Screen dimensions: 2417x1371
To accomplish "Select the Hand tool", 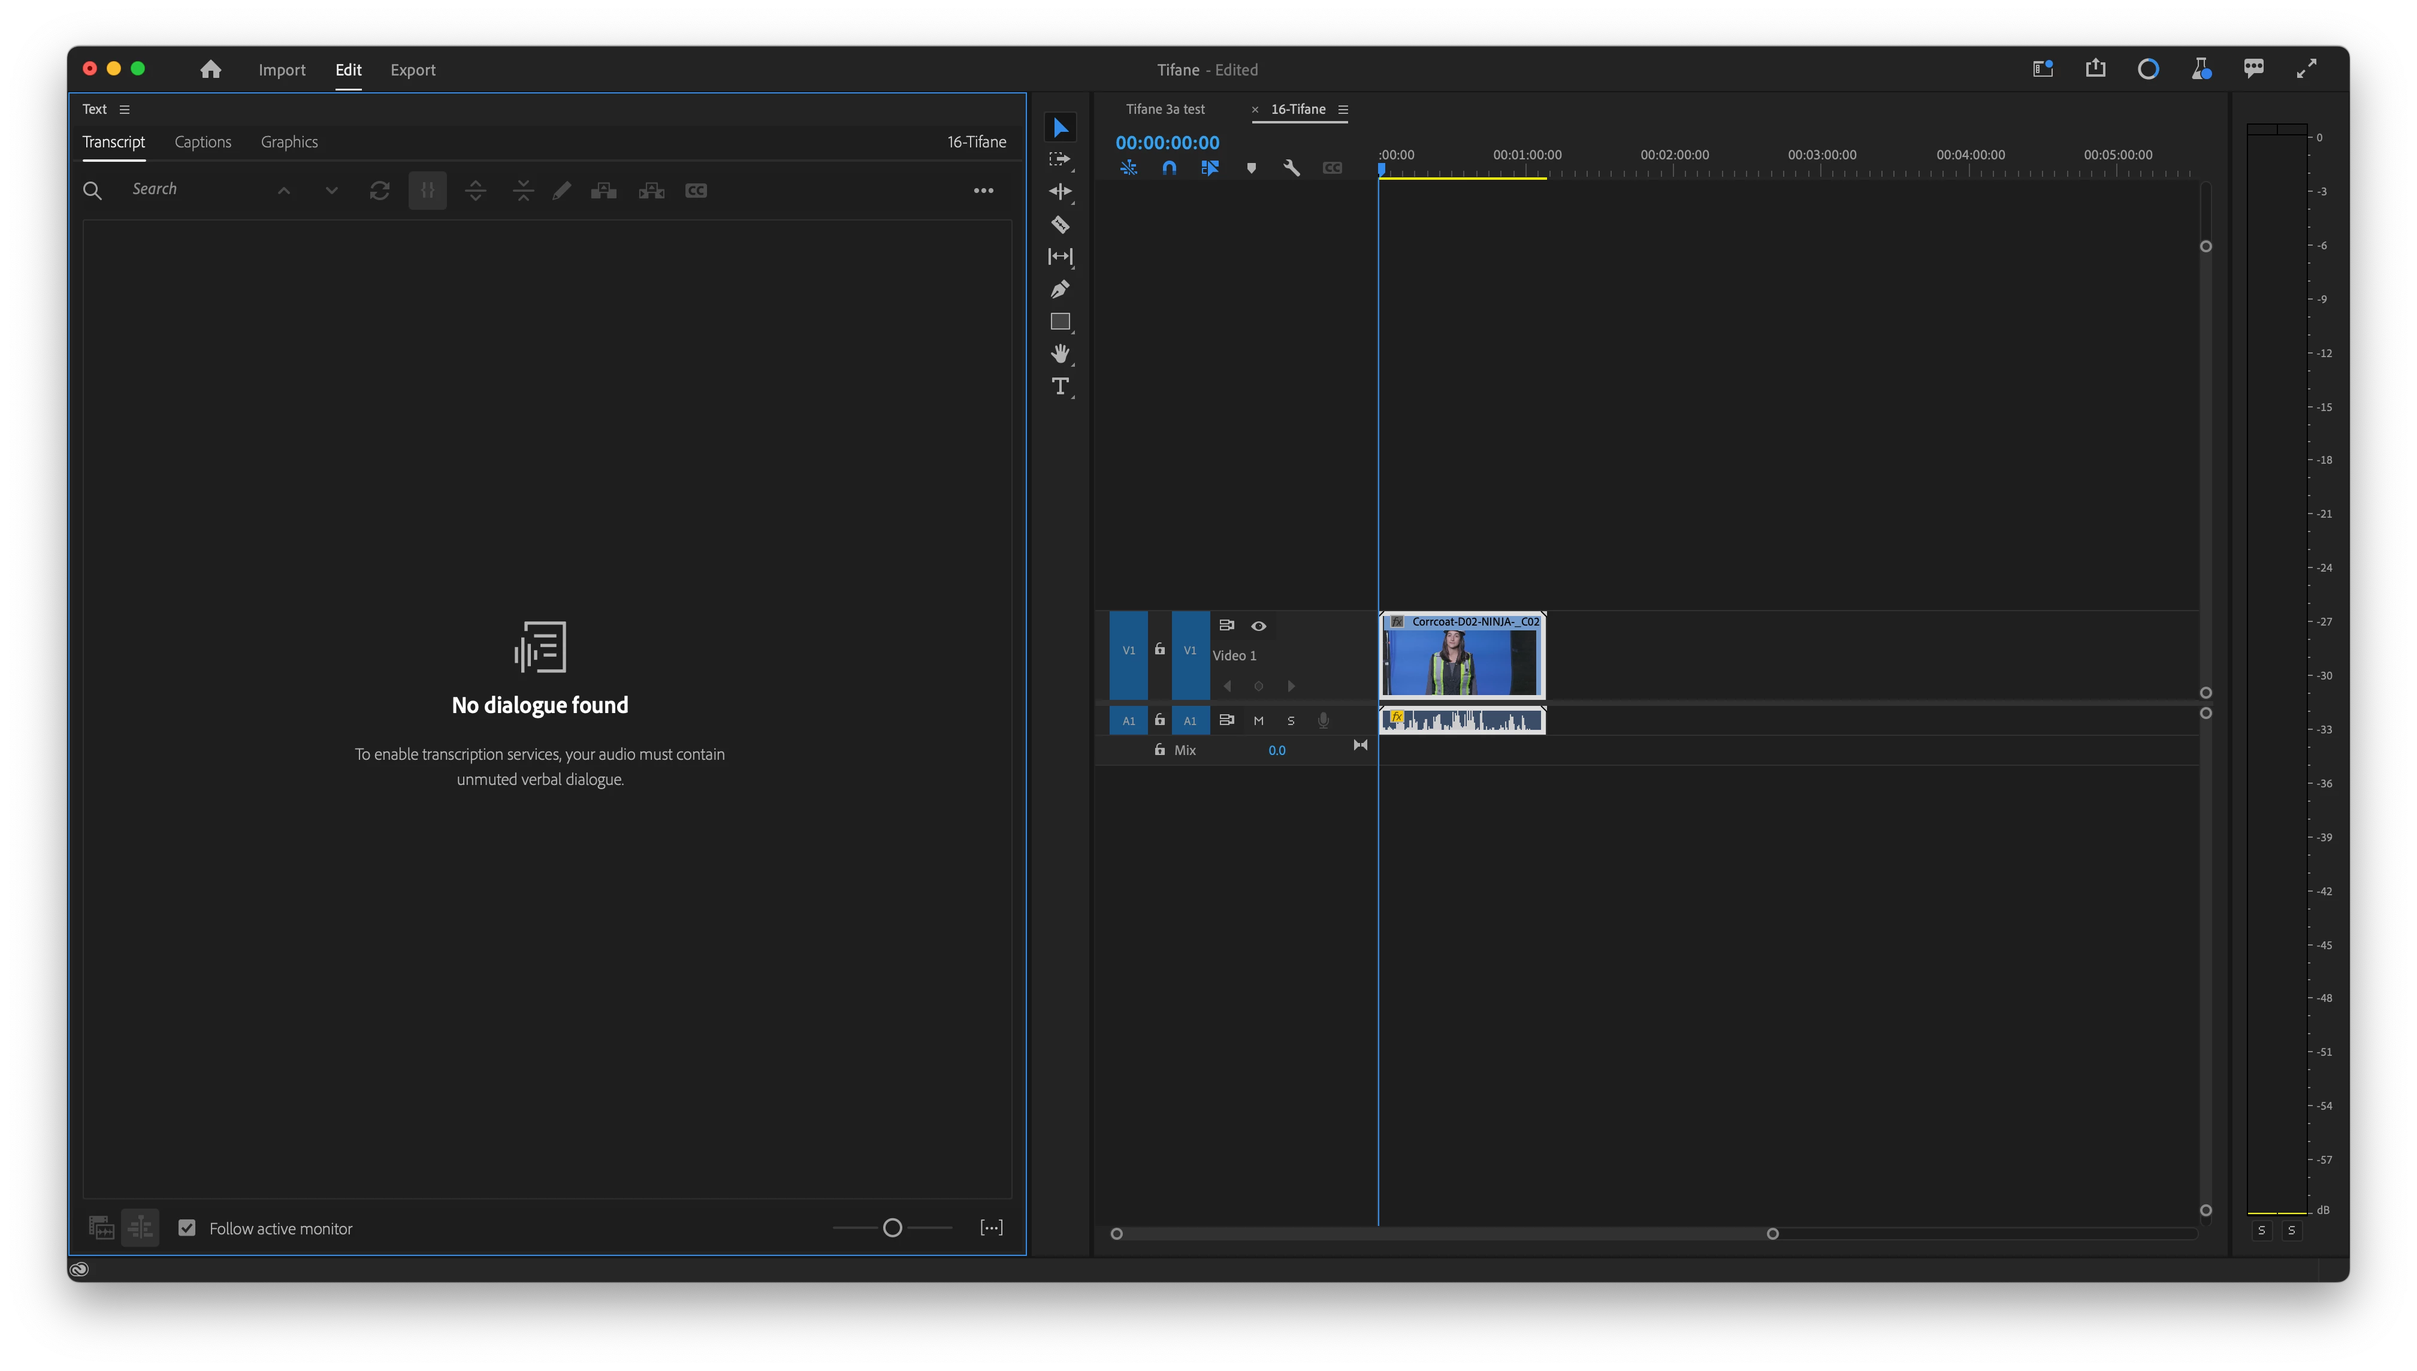I will pyautogui.click(x=1060, y=354).
